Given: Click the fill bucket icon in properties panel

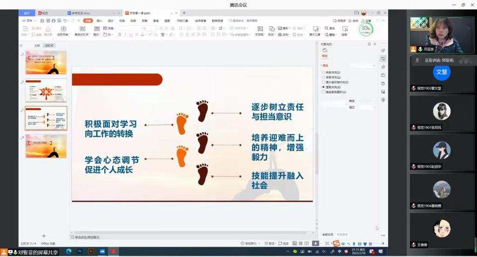Looking at the screenshot, I should (325, 50).
